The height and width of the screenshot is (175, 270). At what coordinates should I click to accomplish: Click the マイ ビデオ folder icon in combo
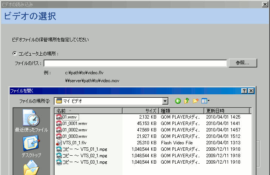(x=59, y=101)
